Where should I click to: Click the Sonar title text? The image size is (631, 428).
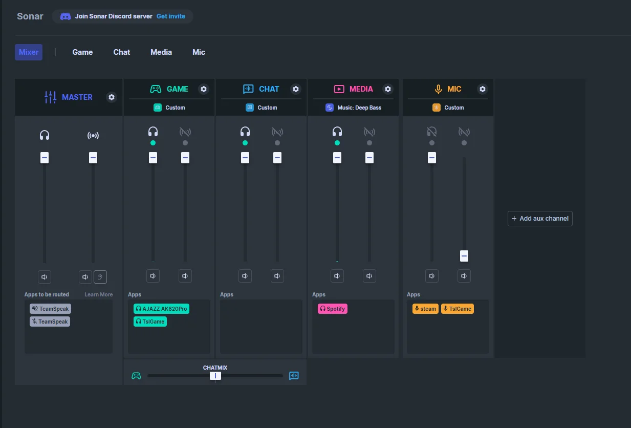[30, 16]
